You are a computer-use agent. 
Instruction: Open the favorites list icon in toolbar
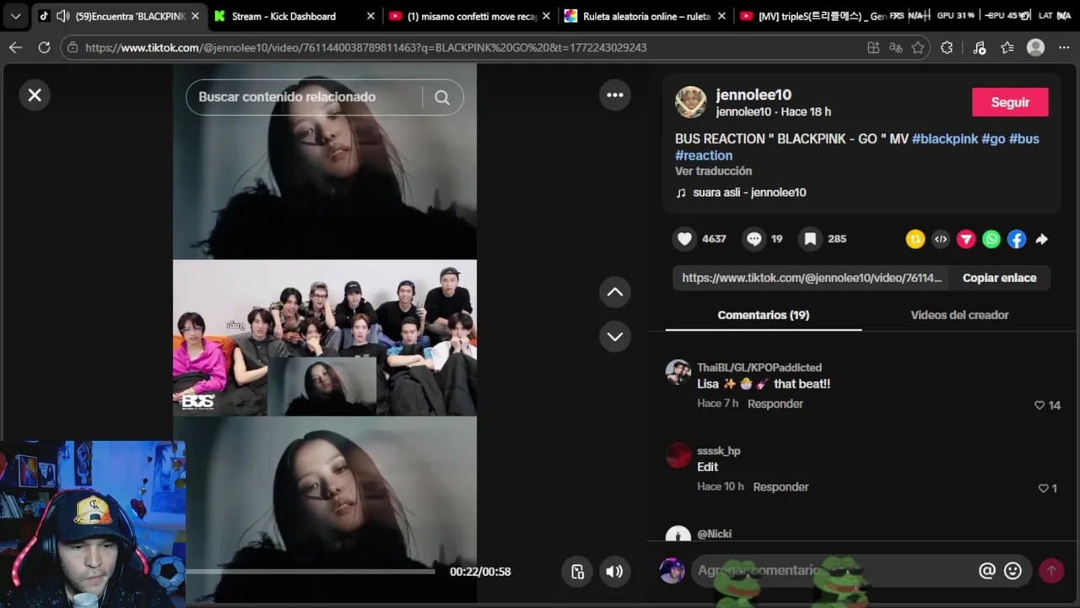point(1007,48)
